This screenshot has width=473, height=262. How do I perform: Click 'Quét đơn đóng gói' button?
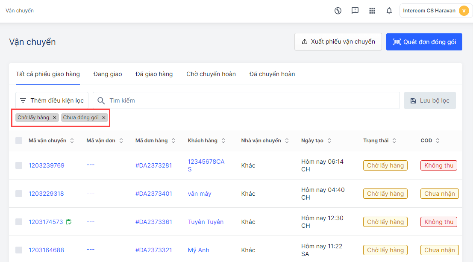click(x=424, y=42)
